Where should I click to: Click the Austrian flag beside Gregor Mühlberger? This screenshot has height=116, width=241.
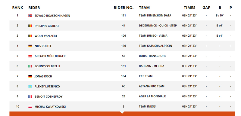click(30, 56)
